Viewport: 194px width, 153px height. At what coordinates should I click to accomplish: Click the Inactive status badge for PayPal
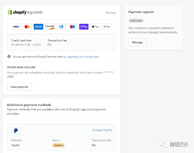pyautogui.click(x=58, y=145)
